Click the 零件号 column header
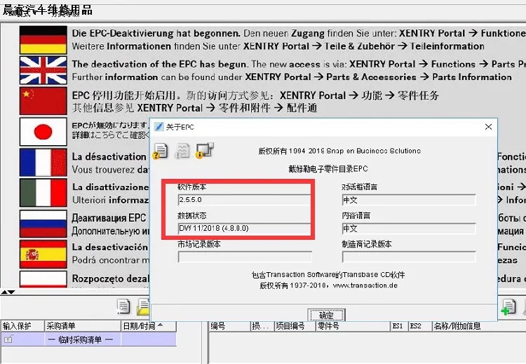 click(x=353, y=325)
